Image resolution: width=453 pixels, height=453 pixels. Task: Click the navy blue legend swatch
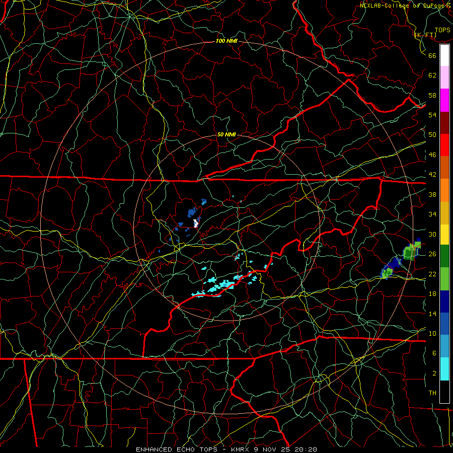(x=444, y=301)
